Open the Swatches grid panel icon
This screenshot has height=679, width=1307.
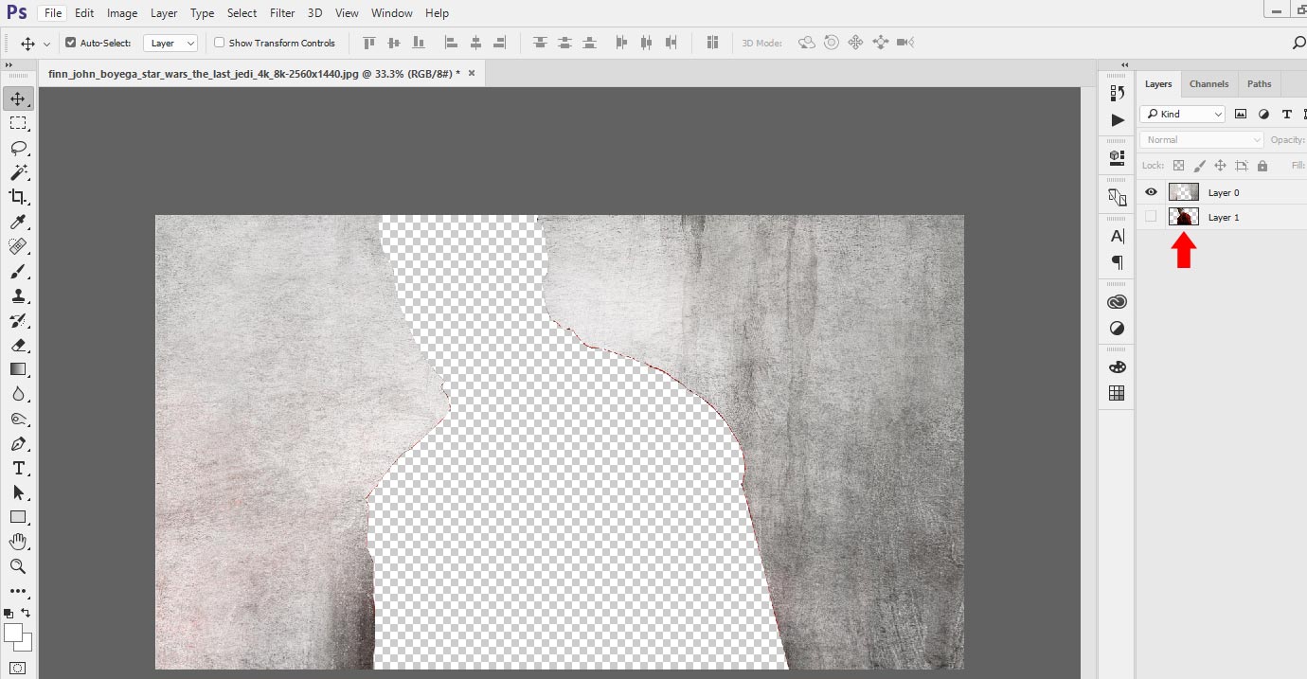(x=1118, y=393)
